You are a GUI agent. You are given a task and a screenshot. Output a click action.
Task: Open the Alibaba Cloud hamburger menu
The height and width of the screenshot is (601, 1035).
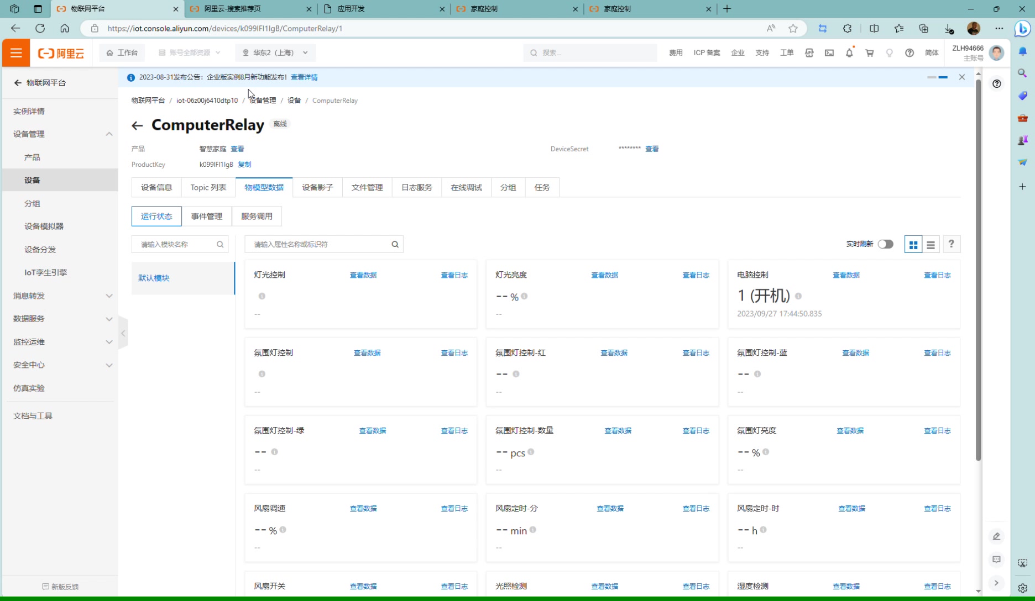pyautogui.click(x=16, y=53)
